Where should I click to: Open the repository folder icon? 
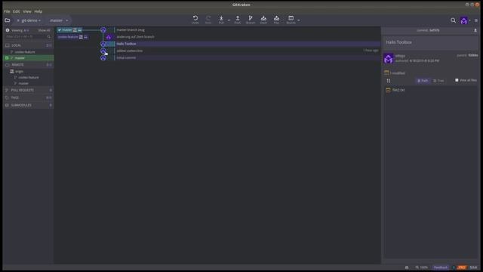pos(8,20)
